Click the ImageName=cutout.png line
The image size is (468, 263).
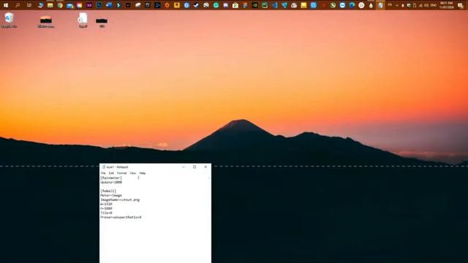pos(120,199)
